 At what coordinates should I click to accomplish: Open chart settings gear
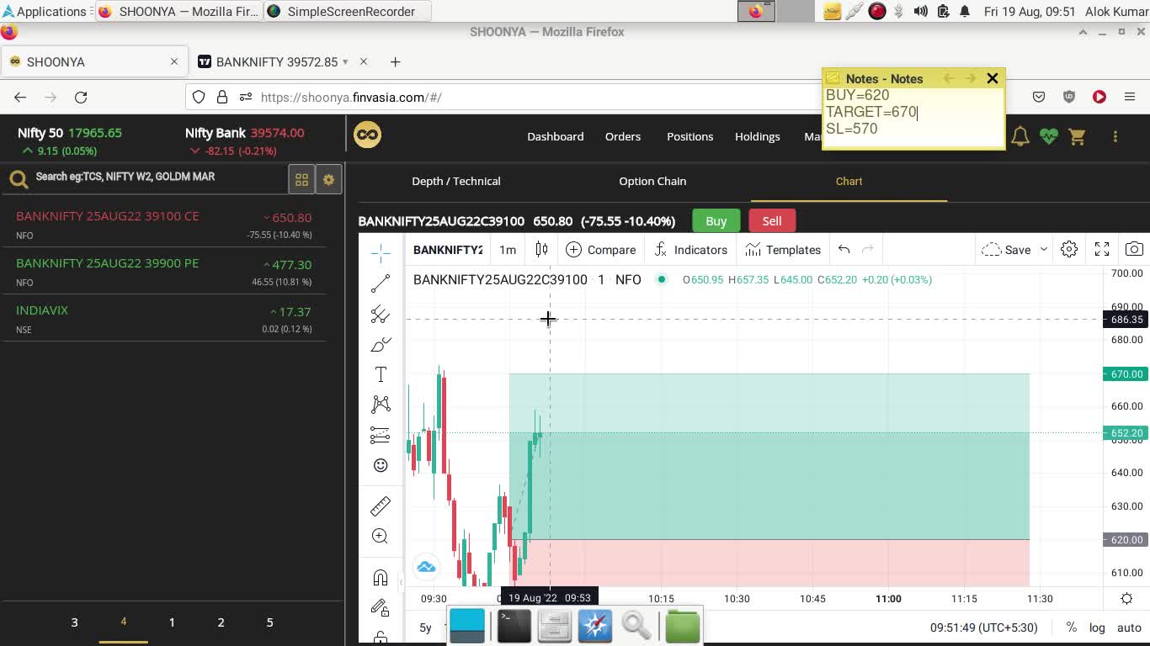pyautogui.click(x=1069, y=250)
